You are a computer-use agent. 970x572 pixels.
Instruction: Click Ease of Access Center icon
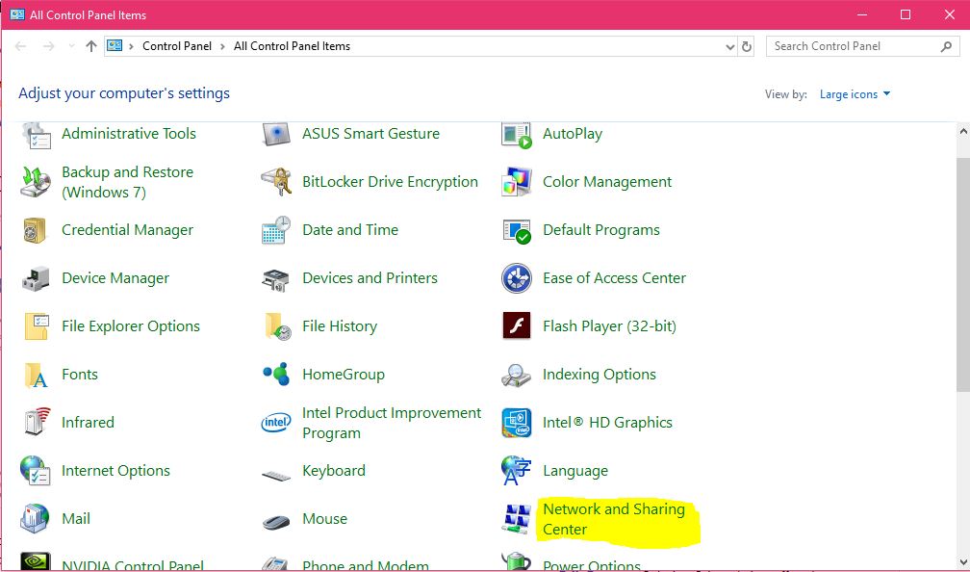(x=517, y=278)
